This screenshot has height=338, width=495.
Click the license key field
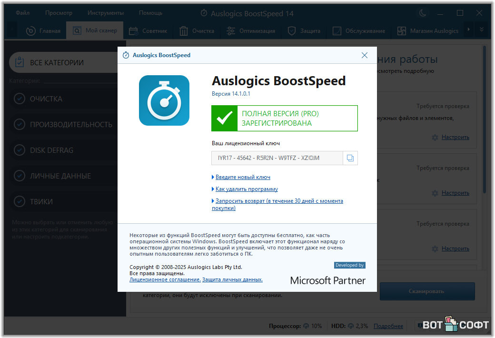277,158
